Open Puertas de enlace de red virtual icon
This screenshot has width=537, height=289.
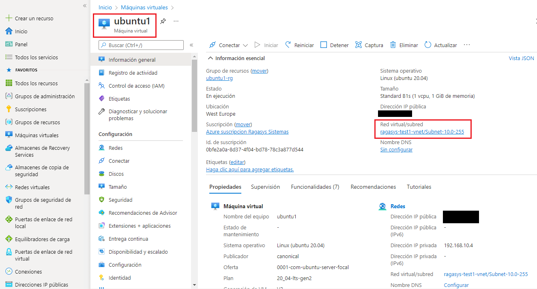(x=9, y=252)
